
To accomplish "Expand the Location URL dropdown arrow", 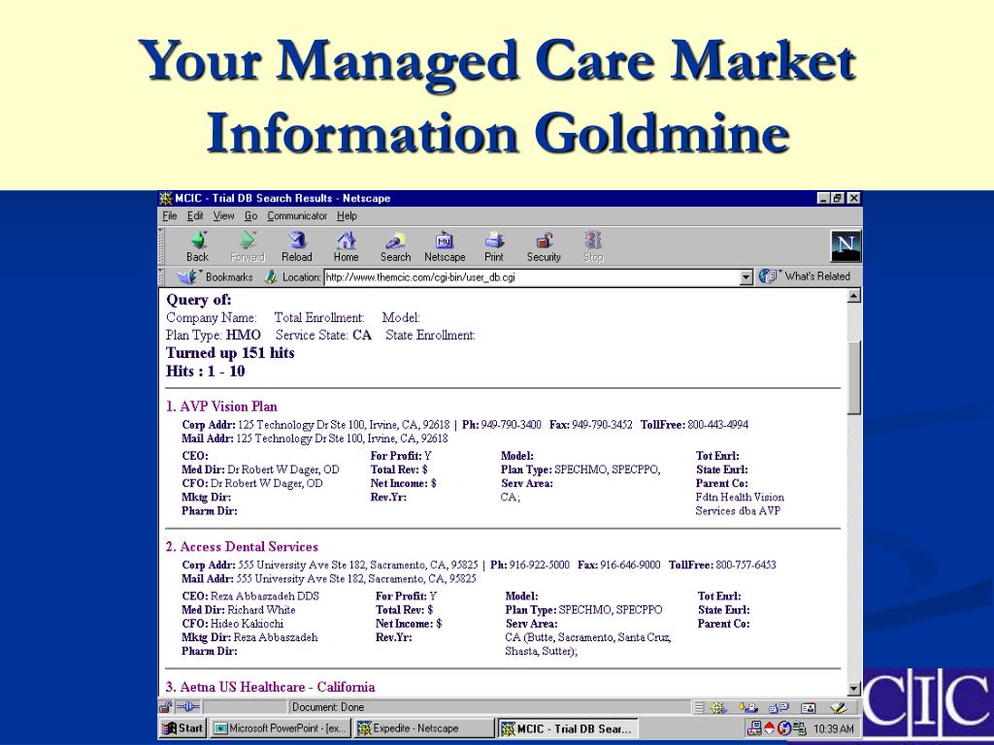I will point(746,276).
